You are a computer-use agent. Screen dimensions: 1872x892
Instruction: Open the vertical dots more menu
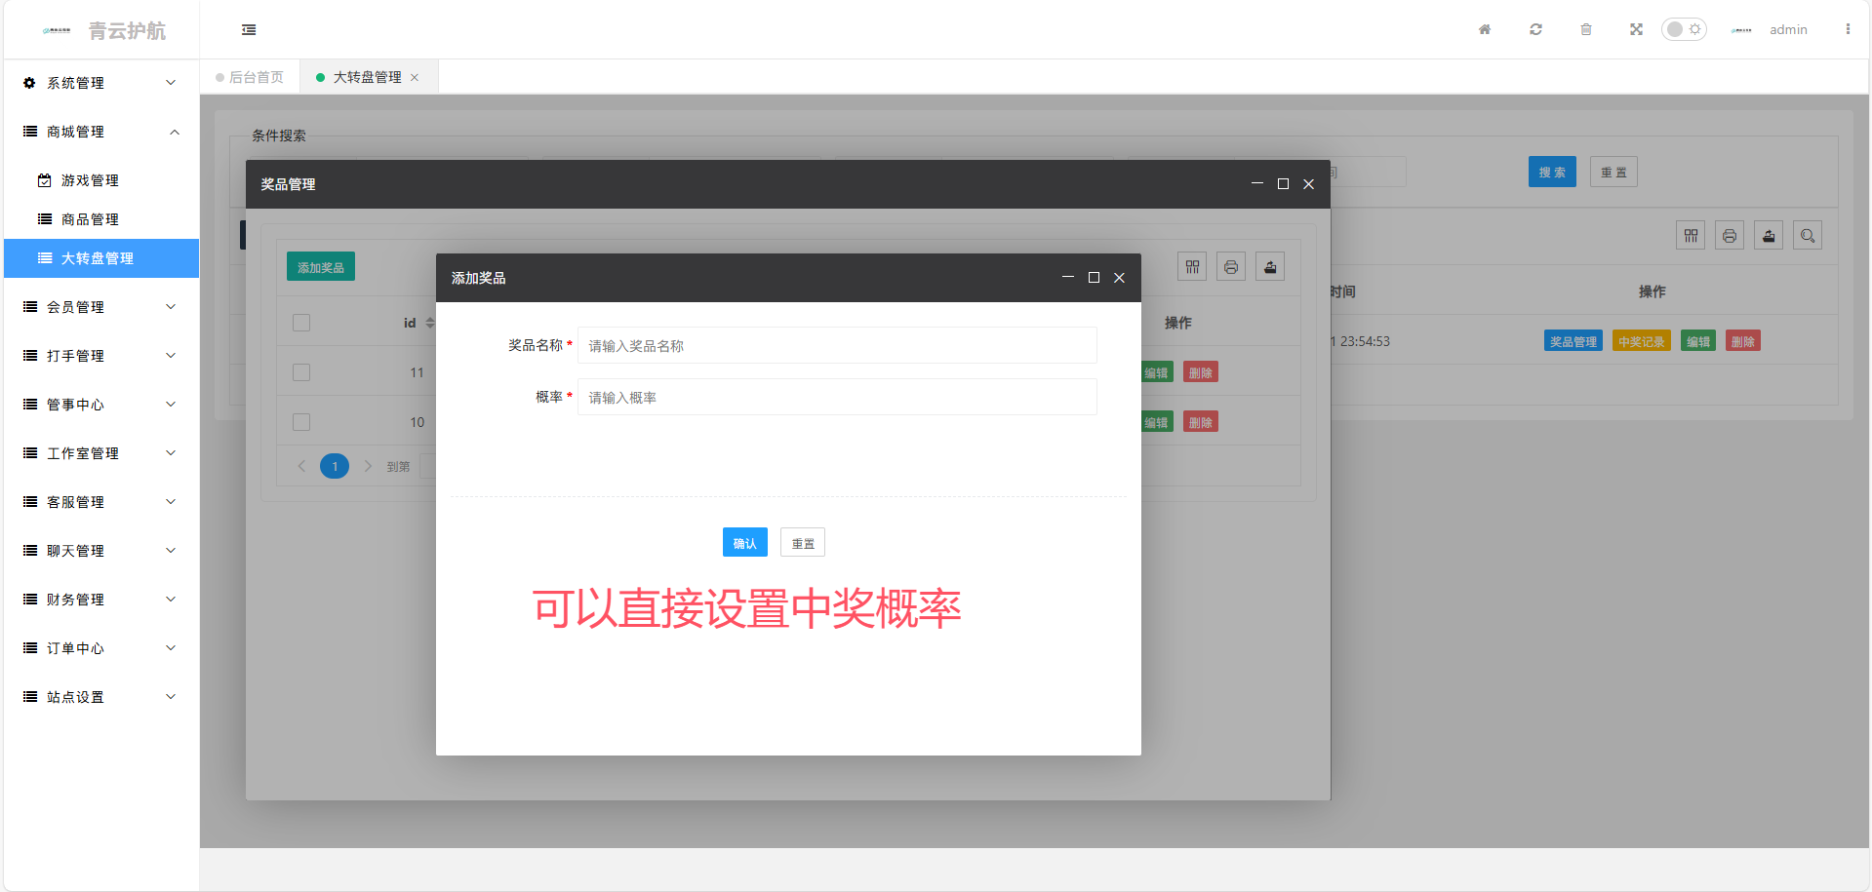[x=1848, y=29]
